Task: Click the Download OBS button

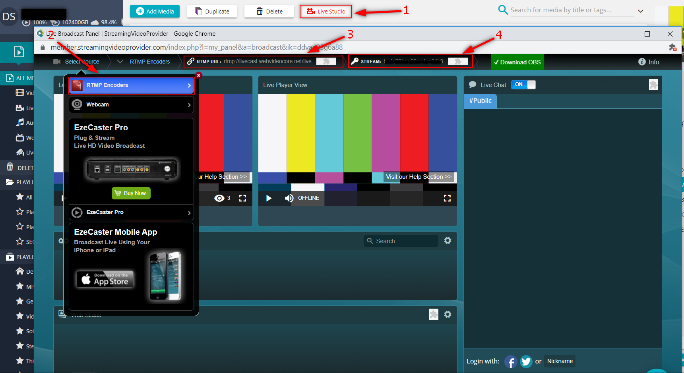Action: tap(517, 62)
